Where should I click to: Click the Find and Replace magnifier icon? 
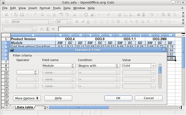175,15
